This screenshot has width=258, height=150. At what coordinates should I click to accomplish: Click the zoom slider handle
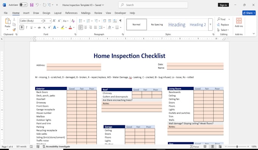click(237, 147)
